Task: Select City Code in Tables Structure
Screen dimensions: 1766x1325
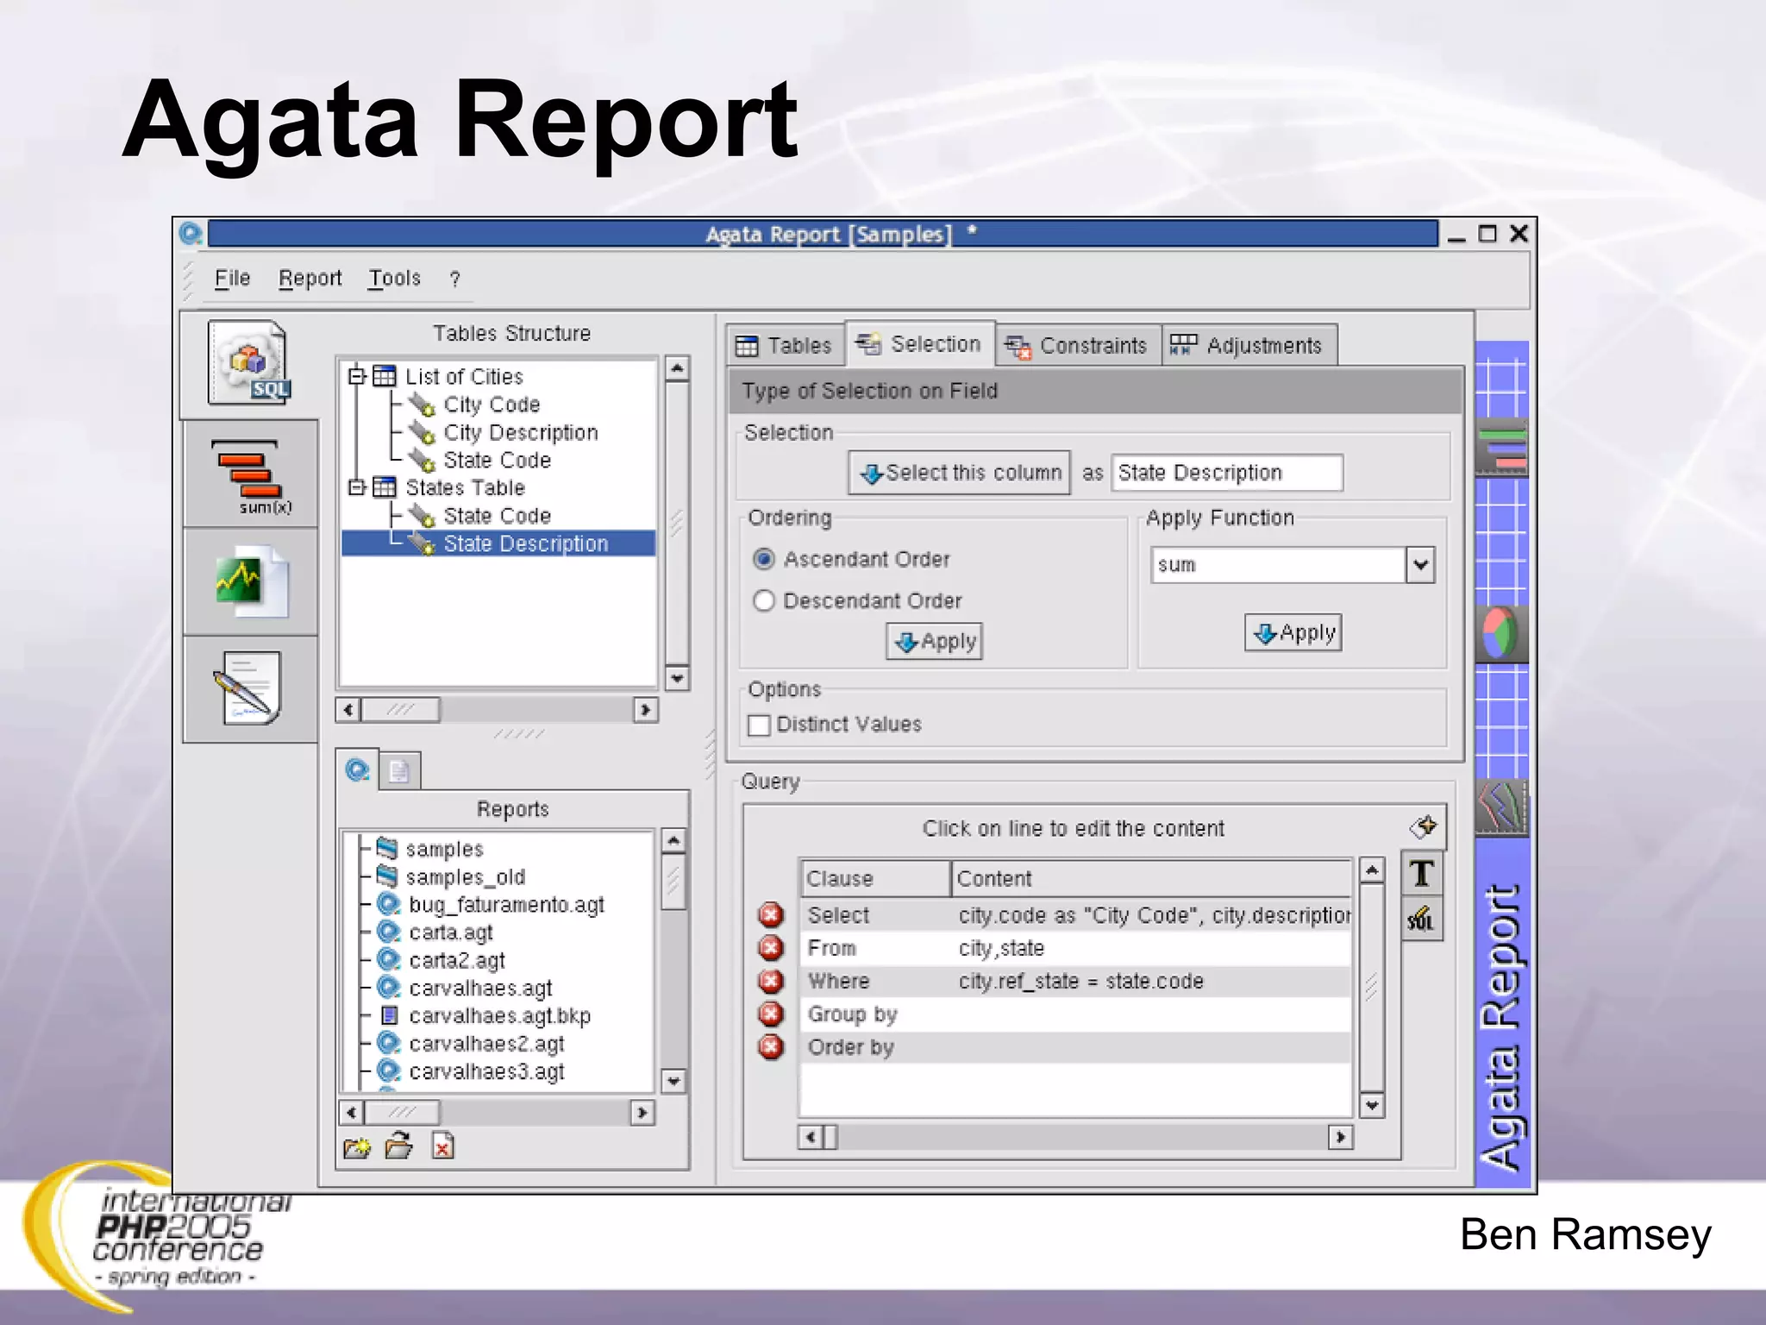Action: click(x=492, y=405)
